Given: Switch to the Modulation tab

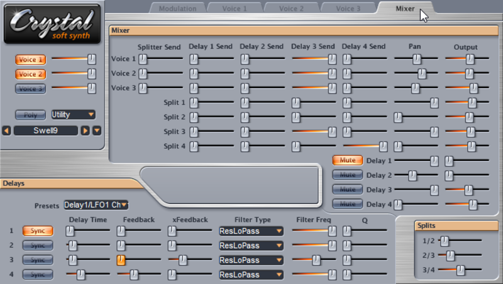Looking at the screenshot, I should tap(178, 9).
